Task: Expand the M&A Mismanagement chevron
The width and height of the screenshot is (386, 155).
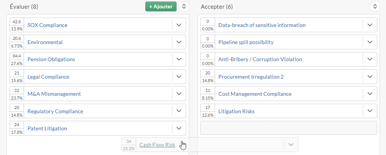Action: [179, 94]
